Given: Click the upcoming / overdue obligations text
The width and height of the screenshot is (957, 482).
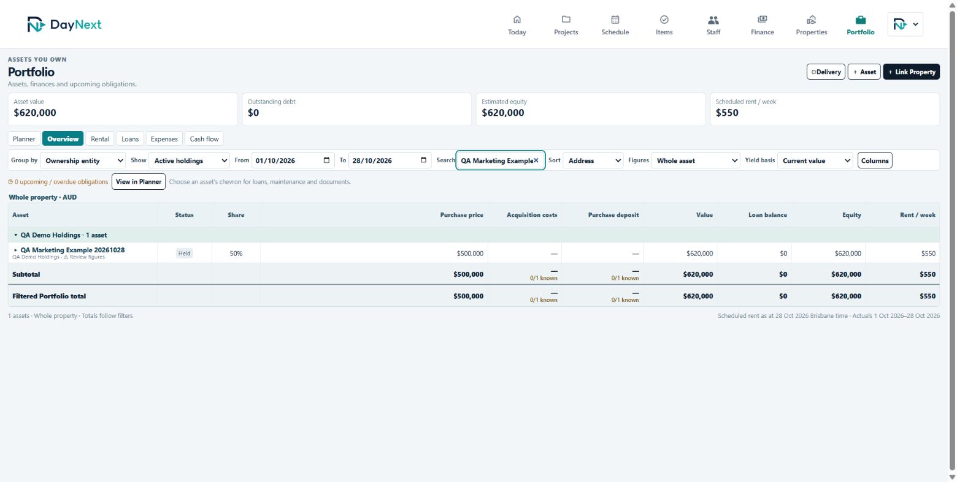Looking at the screenshot, I should click(58, 182).
